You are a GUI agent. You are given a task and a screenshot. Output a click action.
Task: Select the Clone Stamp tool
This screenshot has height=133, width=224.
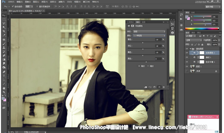tap(4, 48)
